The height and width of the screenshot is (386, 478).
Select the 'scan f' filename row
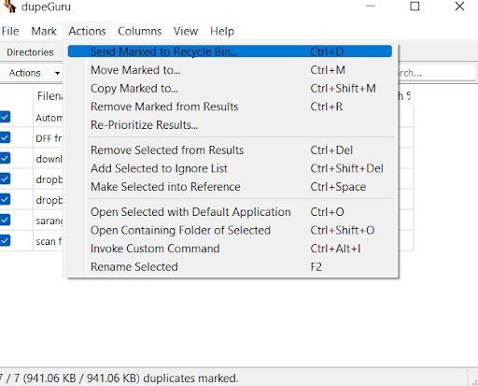coord(49,241)
